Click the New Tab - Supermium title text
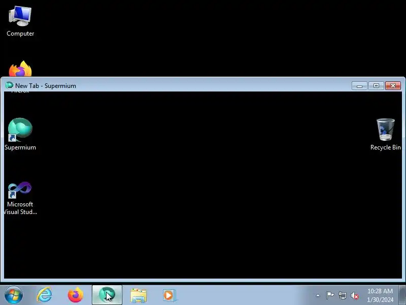The width and height of the screenshot is (406, 305). point(46,86)
